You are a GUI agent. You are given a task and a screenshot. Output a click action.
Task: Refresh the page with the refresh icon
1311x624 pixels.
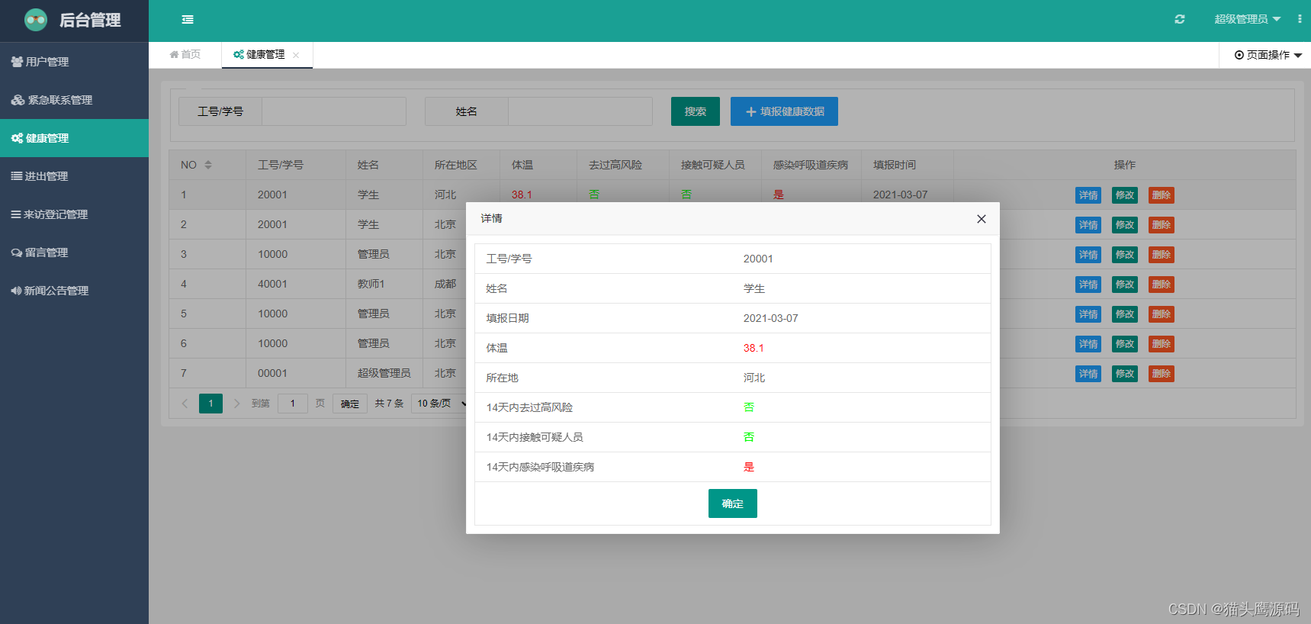pyautogui.click(x=1180, y=19)
